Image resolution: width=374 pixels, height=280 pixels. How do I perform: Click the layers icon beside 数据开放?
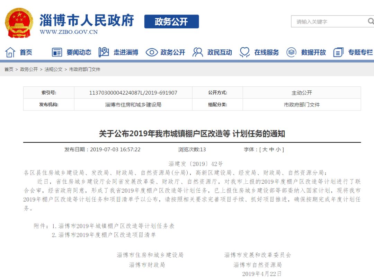tap(291, 52)
